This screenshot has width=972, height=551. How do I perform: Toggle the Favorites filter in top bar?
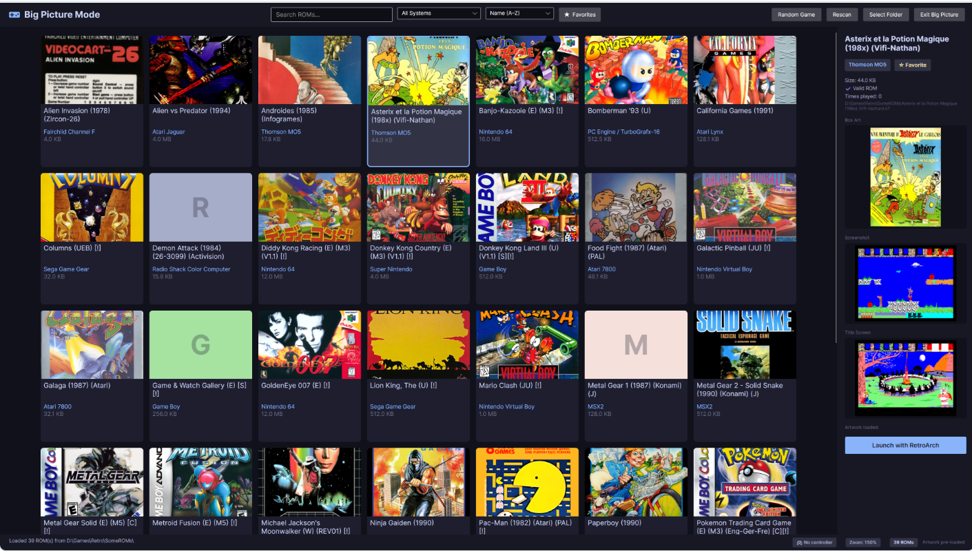coord(579,14)
